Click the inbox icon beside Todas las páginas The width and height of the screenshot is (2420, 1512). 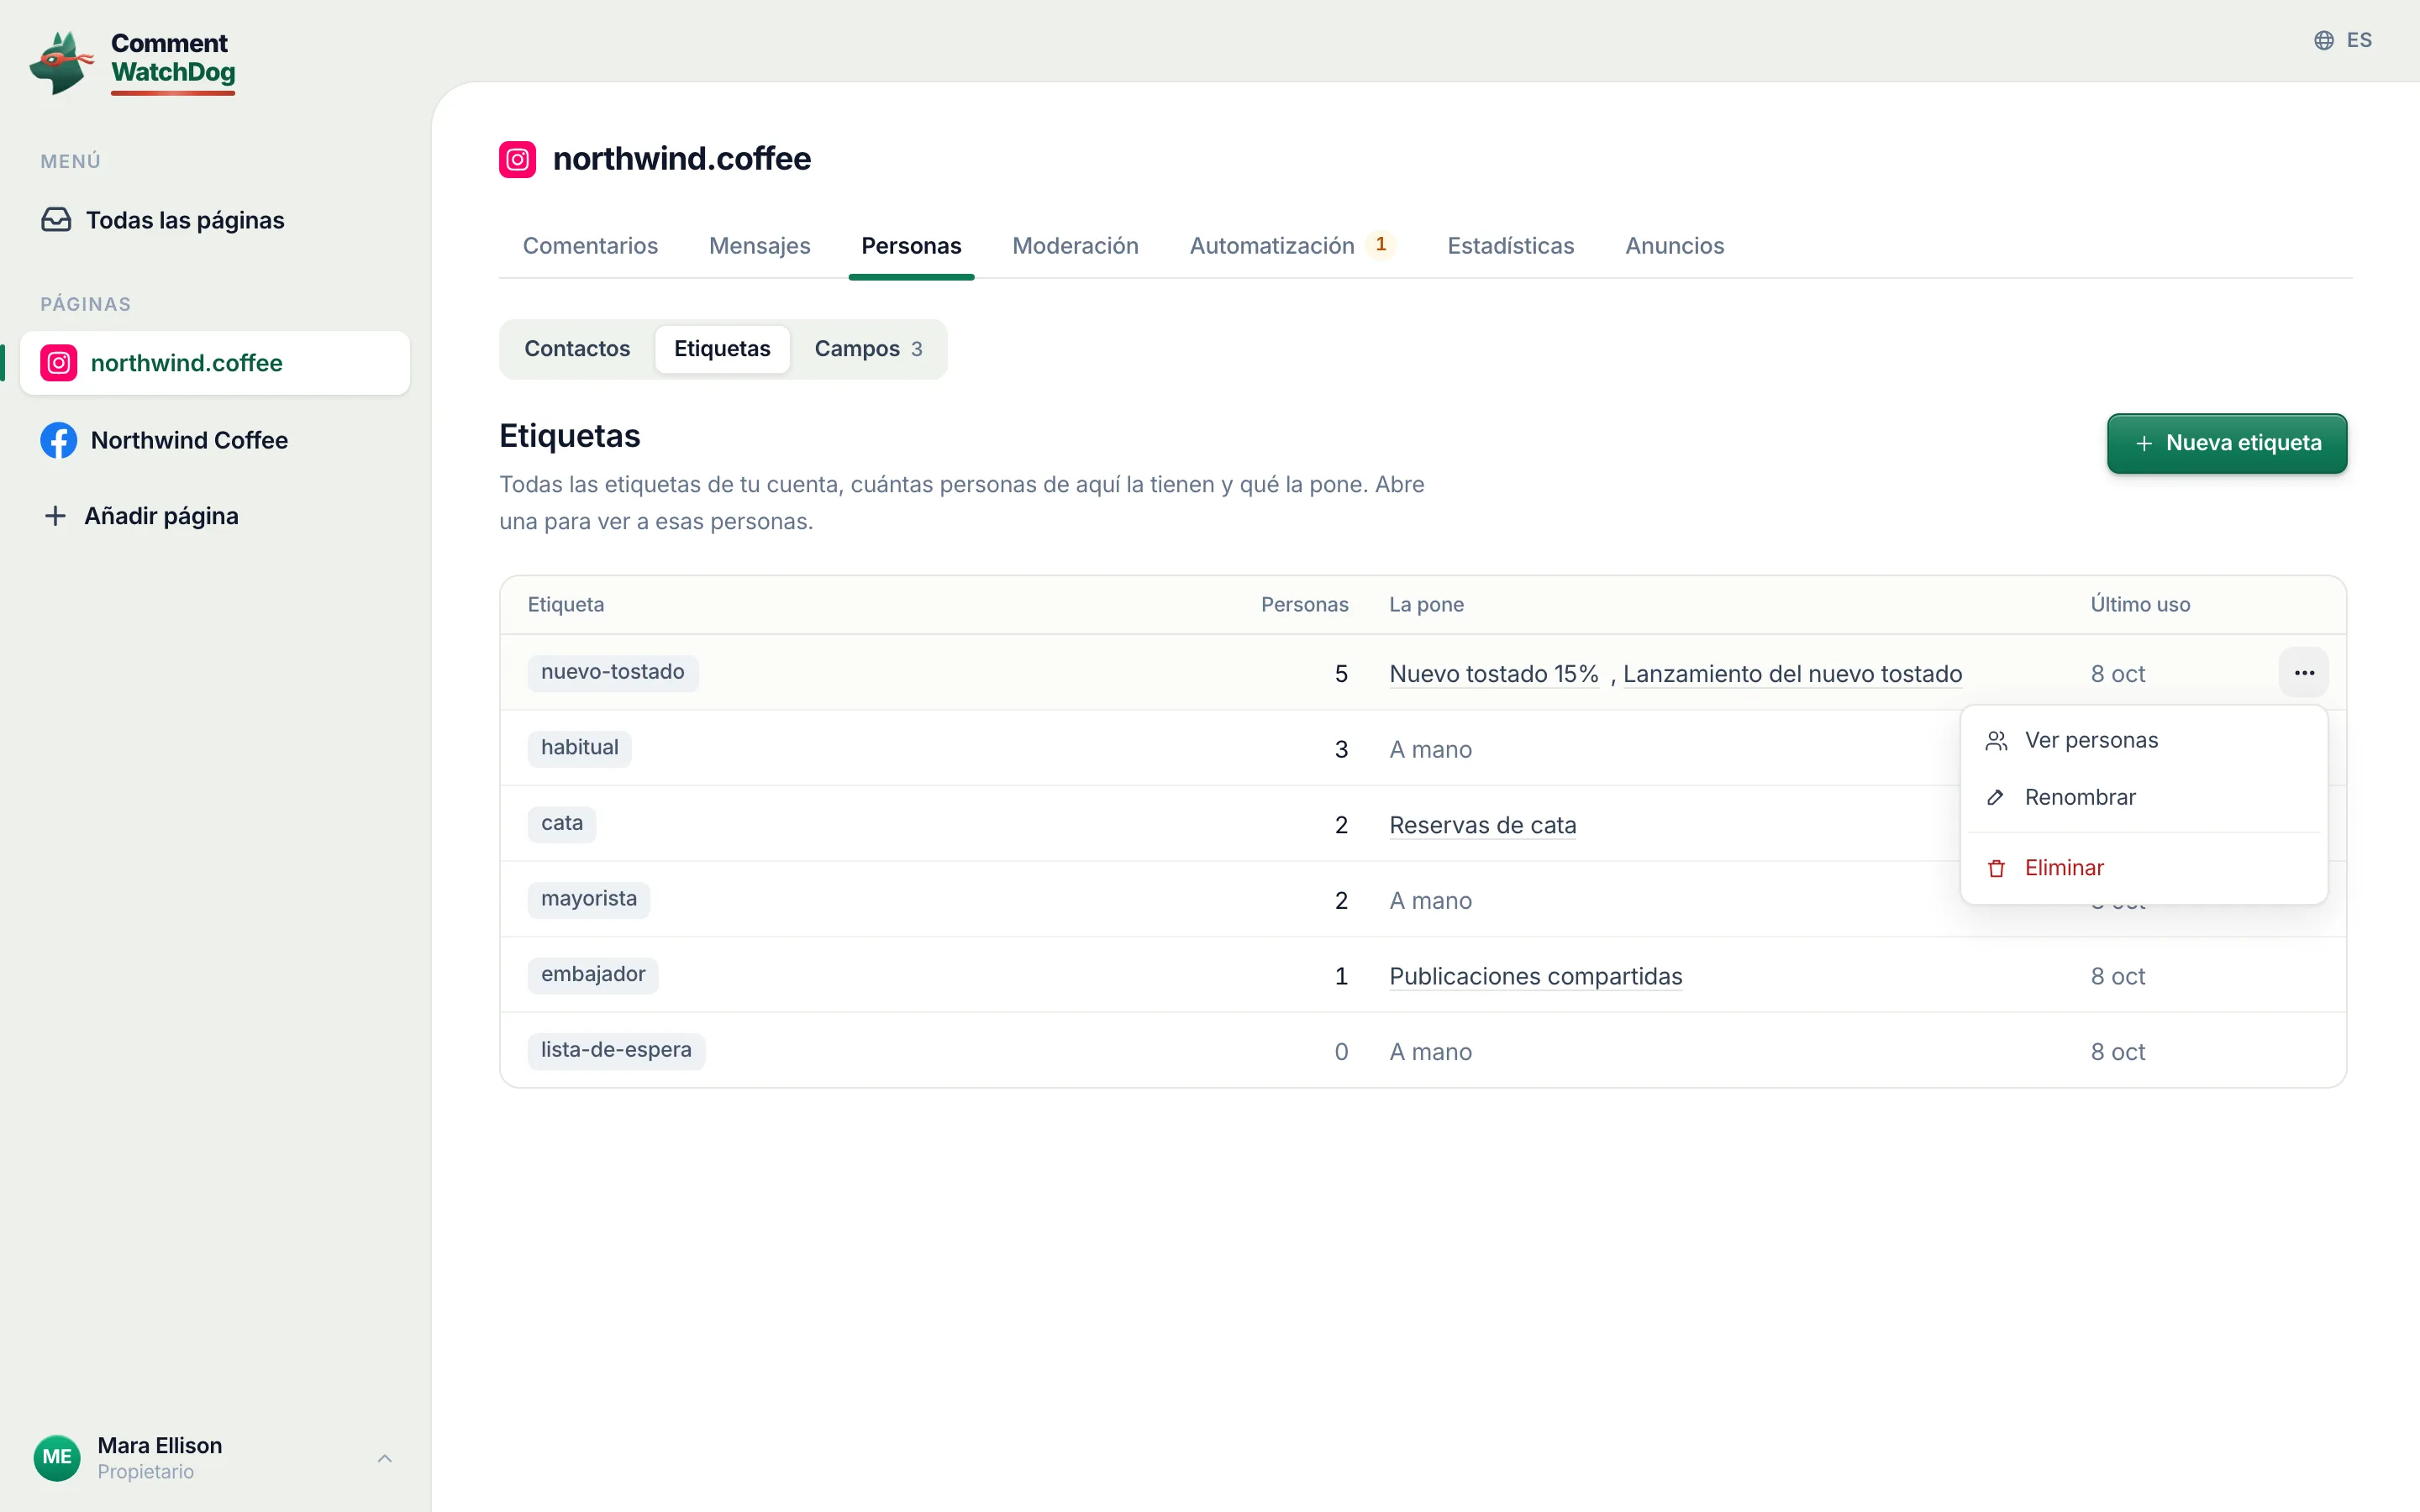[56, 220]
